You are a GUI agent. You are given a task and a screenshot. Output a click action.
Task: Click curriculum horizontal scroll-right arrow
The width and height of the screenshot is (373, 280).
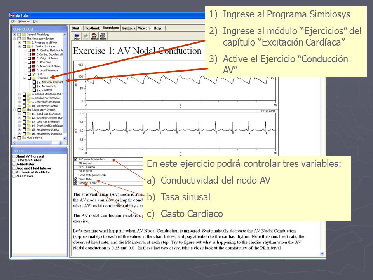click(61, 142)
